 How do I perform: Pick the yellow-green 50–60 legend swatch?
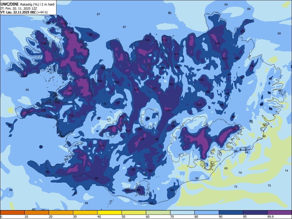point(134,213)
